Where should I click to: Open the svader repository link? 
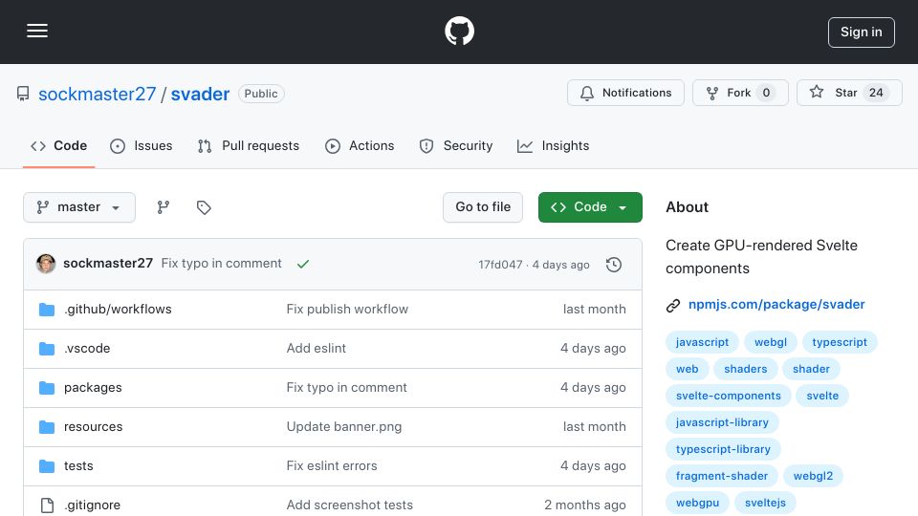click(x=200, y=94)
